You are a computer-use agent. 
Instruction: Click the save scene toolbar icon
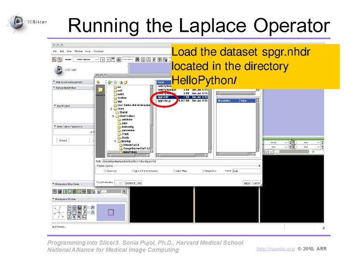[x=60, y=60]
